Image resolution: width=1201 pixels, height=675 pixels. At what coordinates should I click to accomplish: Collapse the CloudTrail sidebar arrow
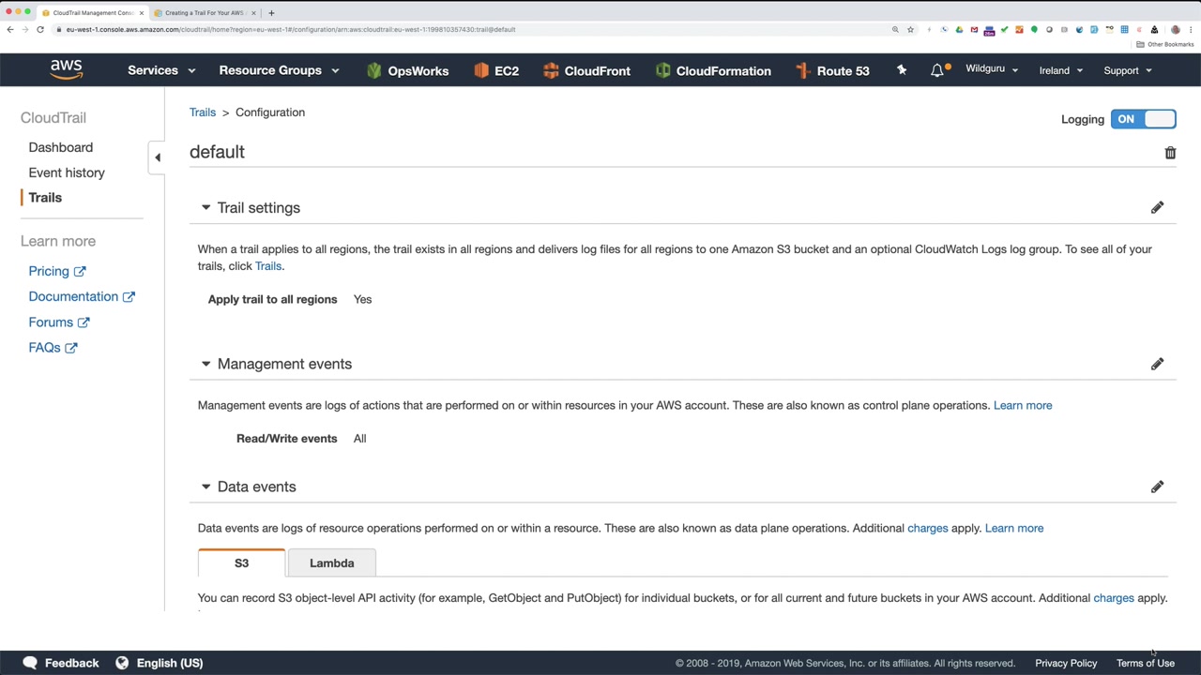pyautogui.click(x=158, y=157)
